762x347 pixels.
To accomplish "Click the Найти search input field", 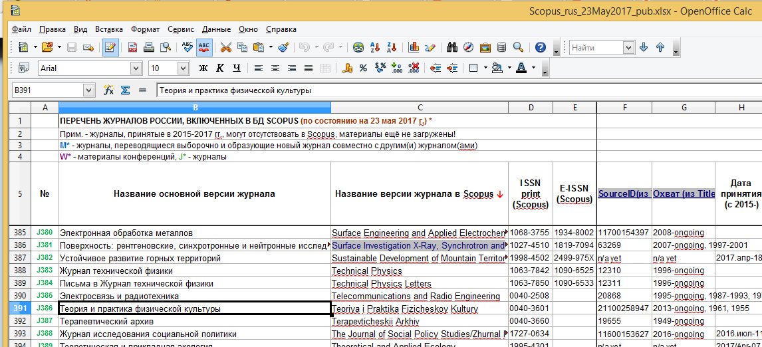I will (595, 48).
